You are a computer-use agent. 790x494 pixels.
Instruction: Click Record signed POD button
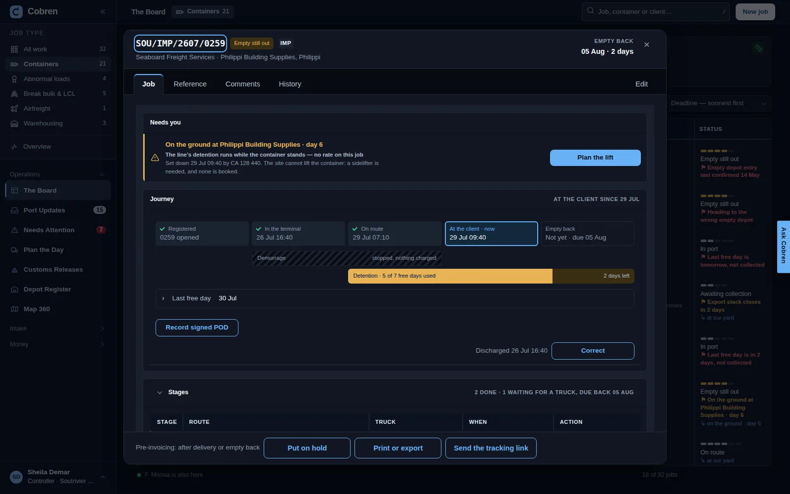(197, 328)
